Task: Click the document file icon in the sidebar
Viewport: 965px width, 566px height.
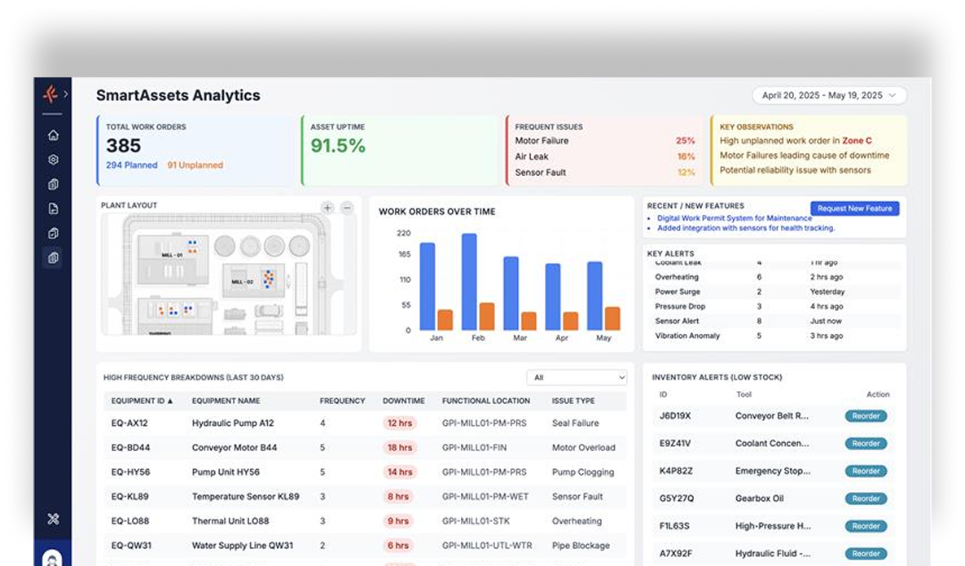Action: [53, 208]
